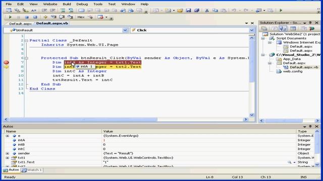Open the Build menu
The image size is (323, 181).
click(67, 4)
